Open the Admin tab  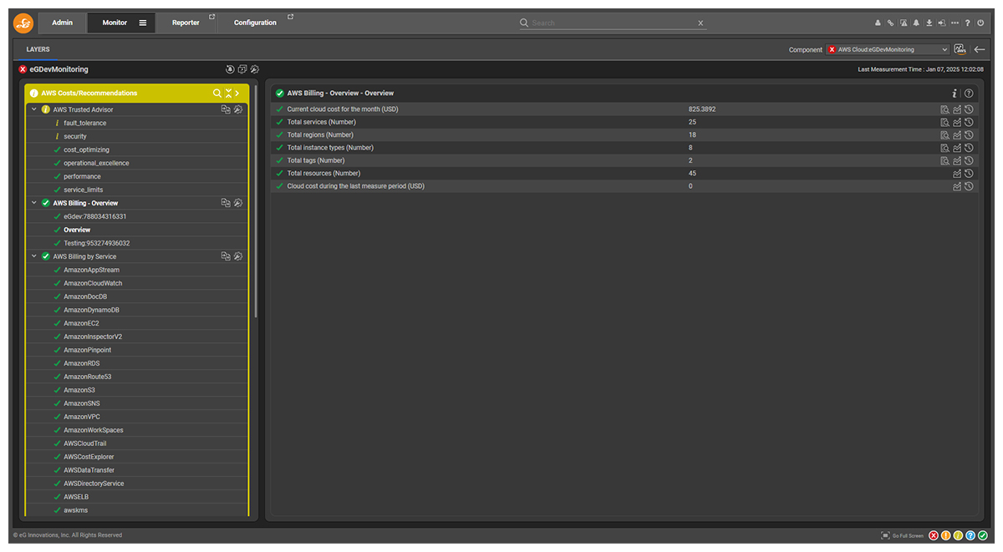pos(63,23)
